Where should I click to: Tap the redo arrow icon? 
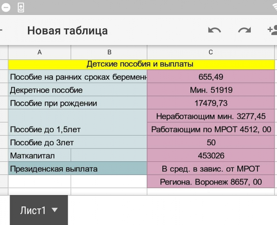pos(244,30)
